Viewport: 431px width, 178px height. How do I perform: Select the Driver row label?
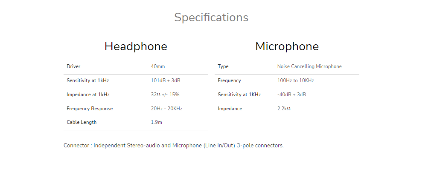click(73, 67)
